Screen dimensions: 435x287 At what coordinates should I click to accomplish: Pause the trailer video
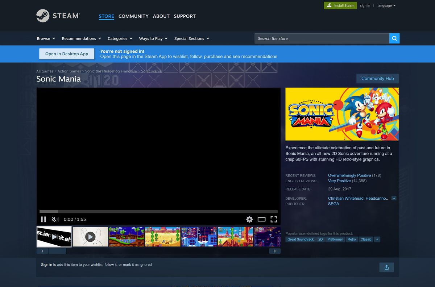point(43,219)
